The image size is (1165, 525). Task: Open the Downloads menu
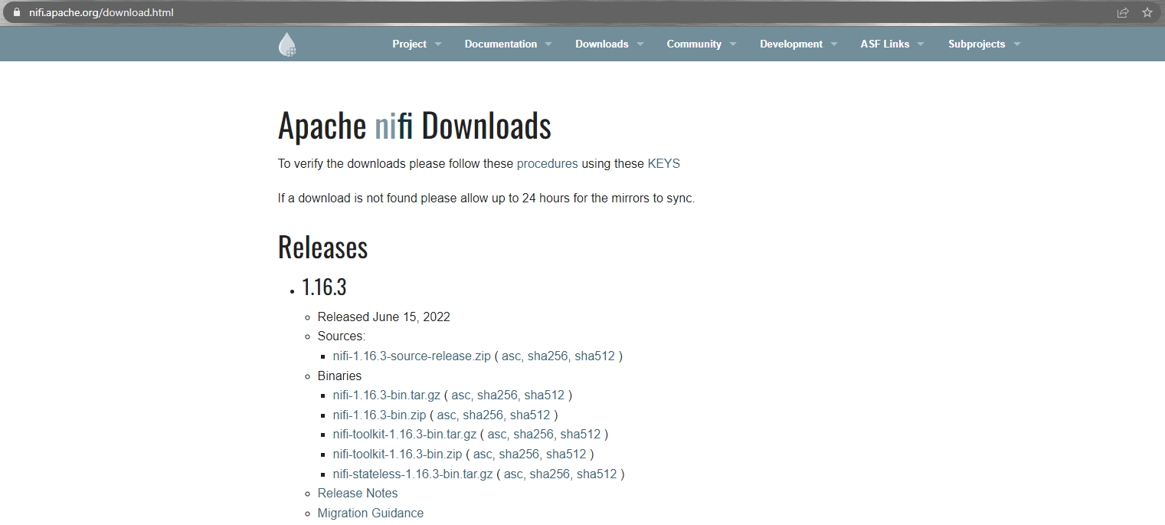602,44
